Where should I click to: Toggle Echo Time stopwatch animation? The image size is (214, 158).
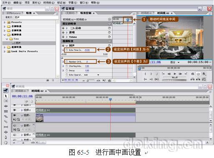pos(67,50)
